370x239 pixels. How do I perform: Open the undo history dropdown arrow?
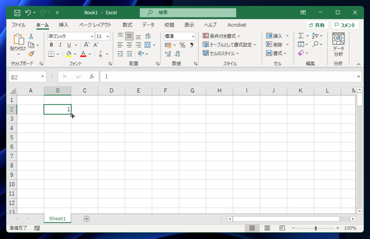pyautogui.click(x=35, y=13)
